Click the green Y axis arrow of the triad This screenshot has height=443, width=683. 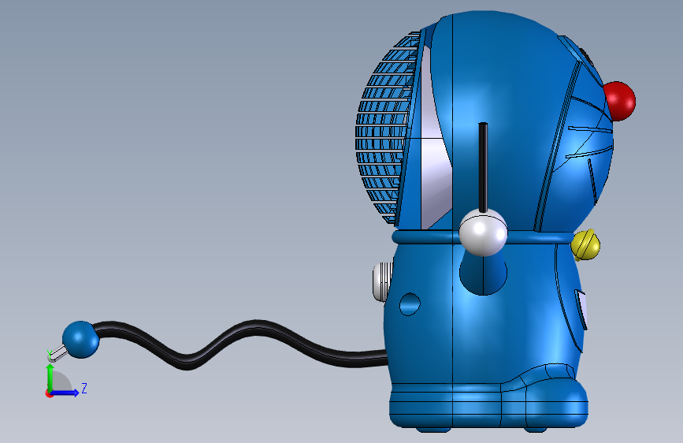pos(50,378)
